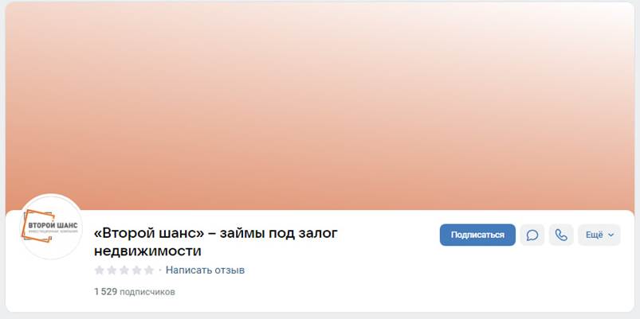Rate with the first star
Viewport: 640px width, 319px height.
click(99, 270)
